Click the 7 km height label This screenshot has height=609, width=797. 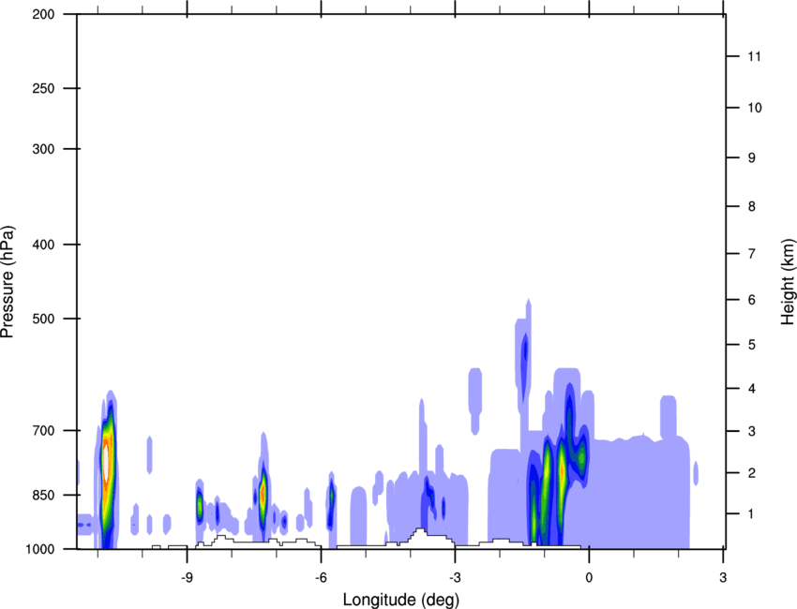(752, 254)
